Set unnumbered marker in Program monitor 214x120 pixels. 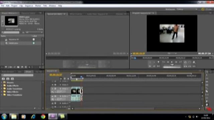point(158,62)
